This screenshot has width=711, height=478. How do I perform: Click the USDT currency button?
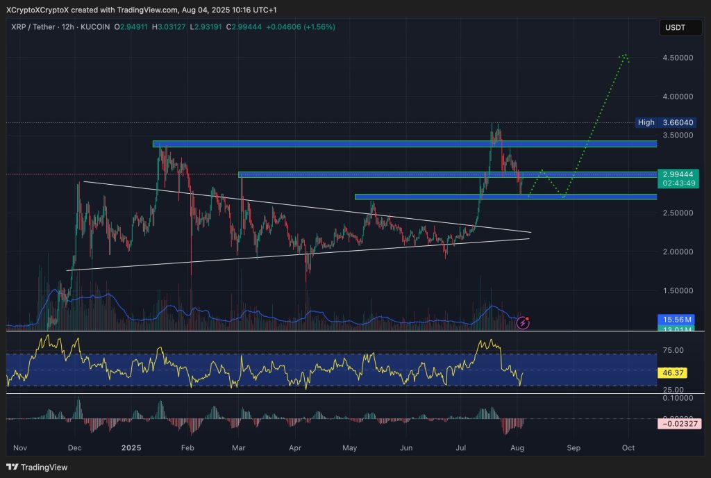click(x=676, y=28)
